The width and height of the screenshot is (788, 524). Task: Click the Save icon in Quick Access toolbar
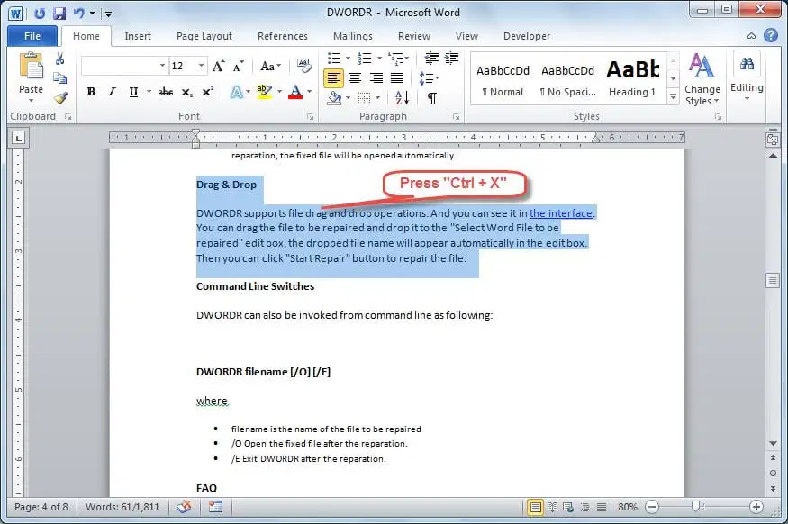(x=59, y=14)
